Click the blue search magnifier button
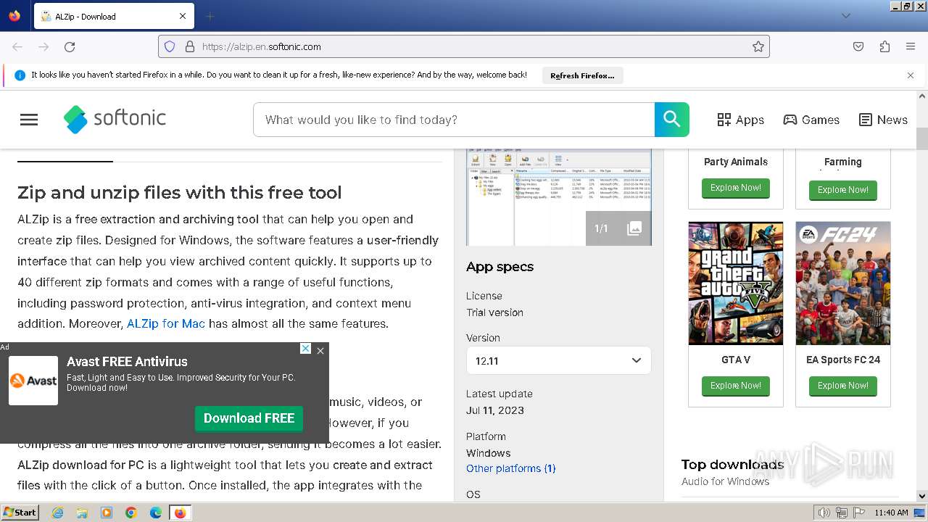The width and height of the screenshot is (928, 522). [x=672, y=120]
